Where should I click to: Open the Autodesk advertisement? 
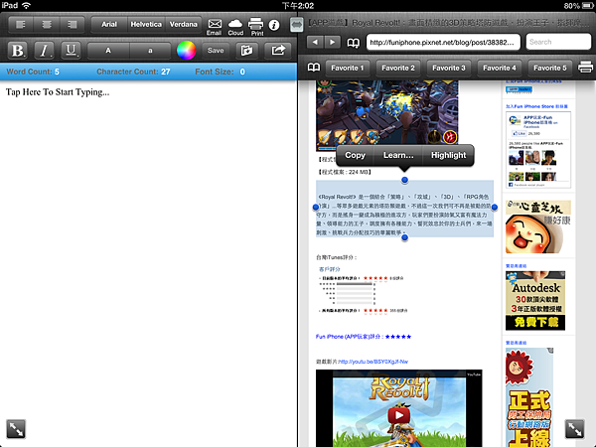pyautogui.click(x=535, y=300)
